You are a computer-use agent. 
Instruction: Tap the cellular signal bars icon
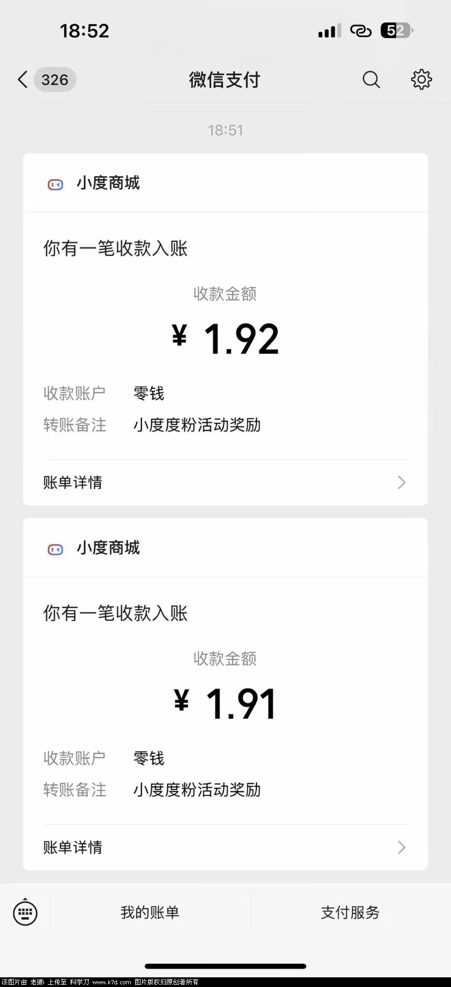pos(329,31)
